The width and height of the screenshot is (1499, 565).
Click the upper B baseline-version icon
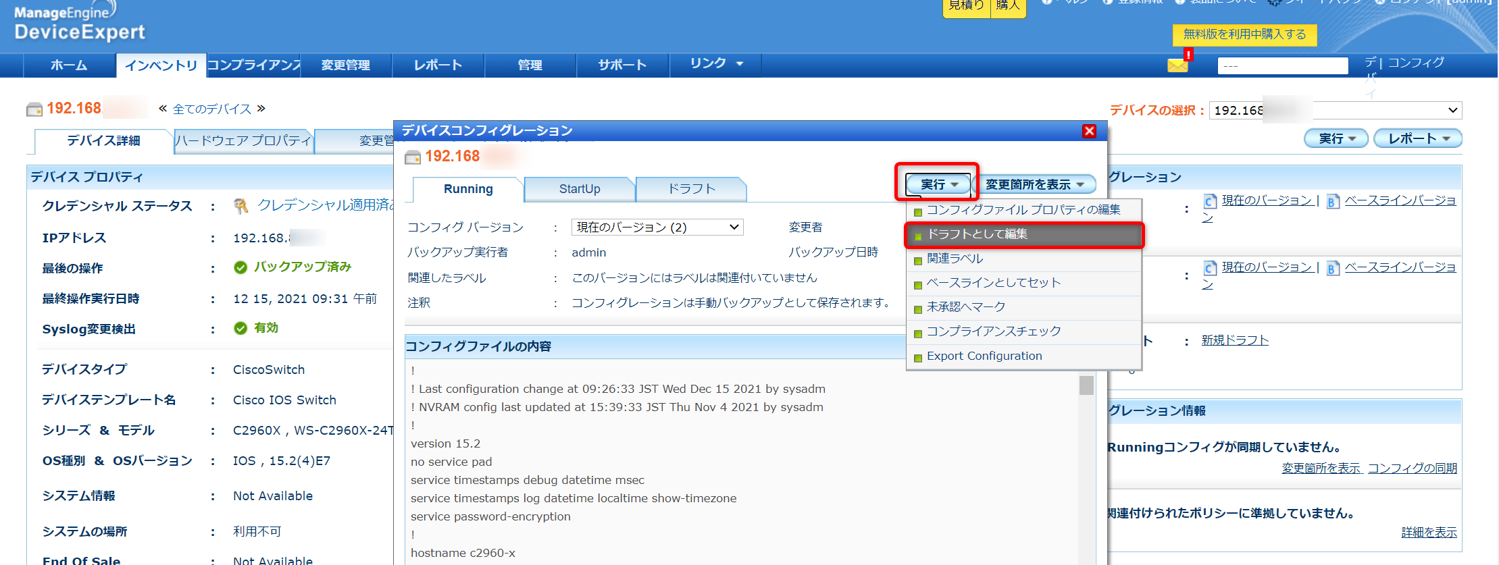click(x=1333, y=201)
